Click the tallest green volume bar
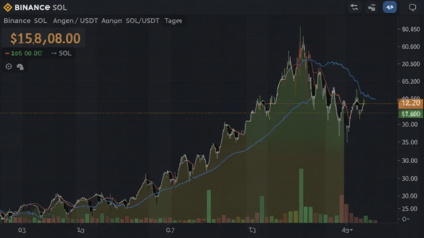The width and height of the screenshot is (424, 238). (x=301, y=195)
